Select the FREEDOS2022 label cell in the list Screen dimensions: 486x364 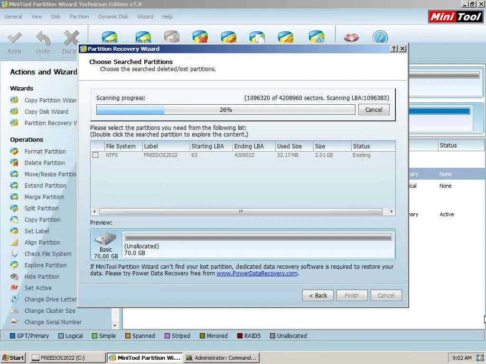coord(160,155)
